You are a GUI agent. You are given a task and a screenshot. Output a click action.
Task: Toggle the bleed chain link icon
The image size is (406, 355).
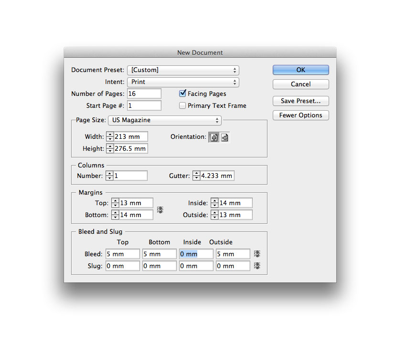pos(257,254)
